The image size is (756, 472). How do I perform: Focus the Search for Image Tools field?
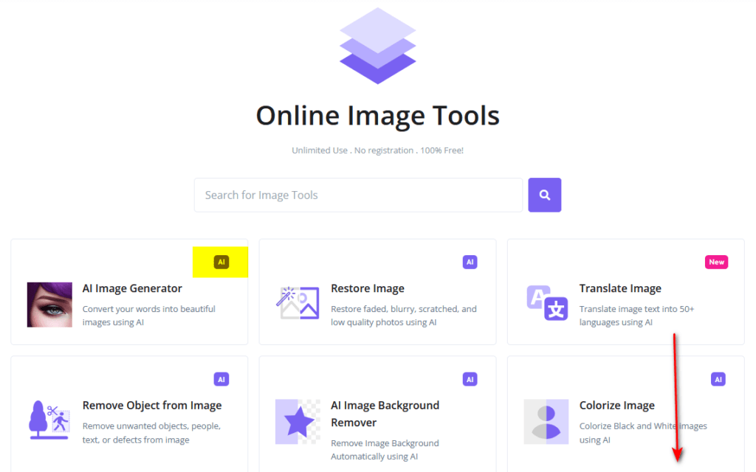358,195
